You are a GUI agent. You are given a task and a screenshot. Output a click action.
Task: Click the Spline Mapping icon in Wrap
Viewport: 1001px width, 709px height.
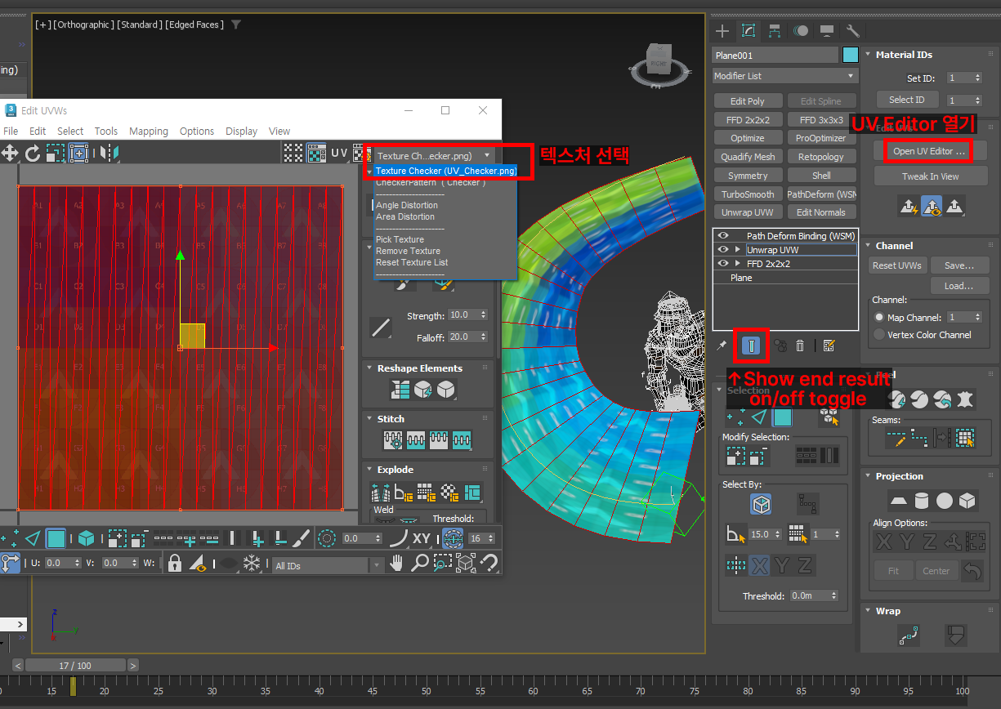point(909,635)
